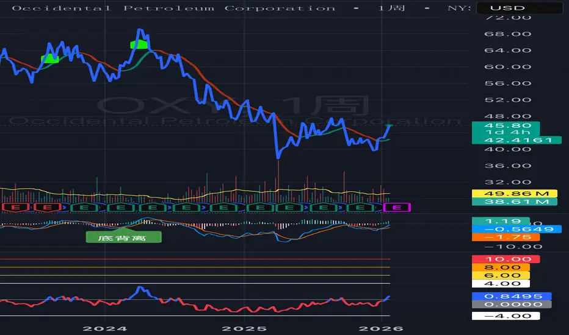Click the 40.00 price axis label
Viewport: 569px width, 335px height.
click(x=508, y=149)
